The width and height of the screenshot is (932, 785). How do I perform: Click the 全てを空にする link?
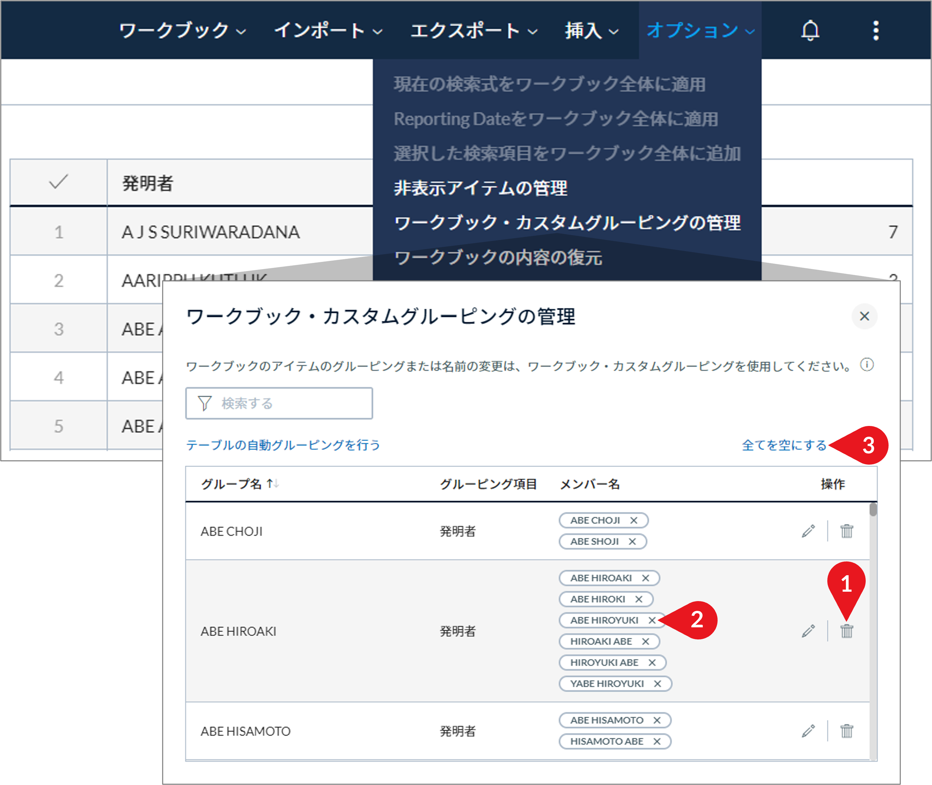coord(784,445)
